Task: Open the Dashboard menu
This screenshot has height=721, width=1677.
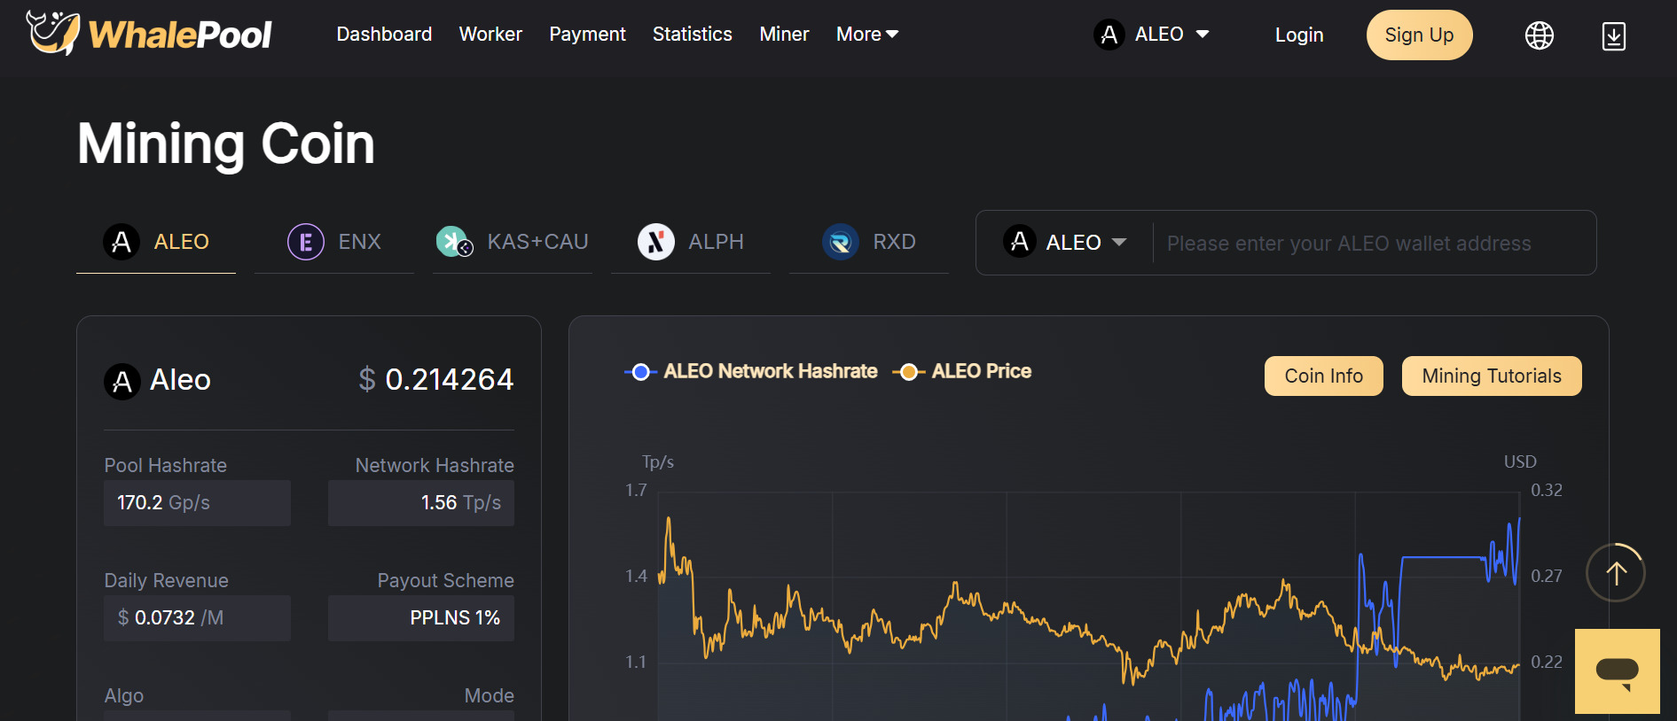Action: click(x=384, y=35)
